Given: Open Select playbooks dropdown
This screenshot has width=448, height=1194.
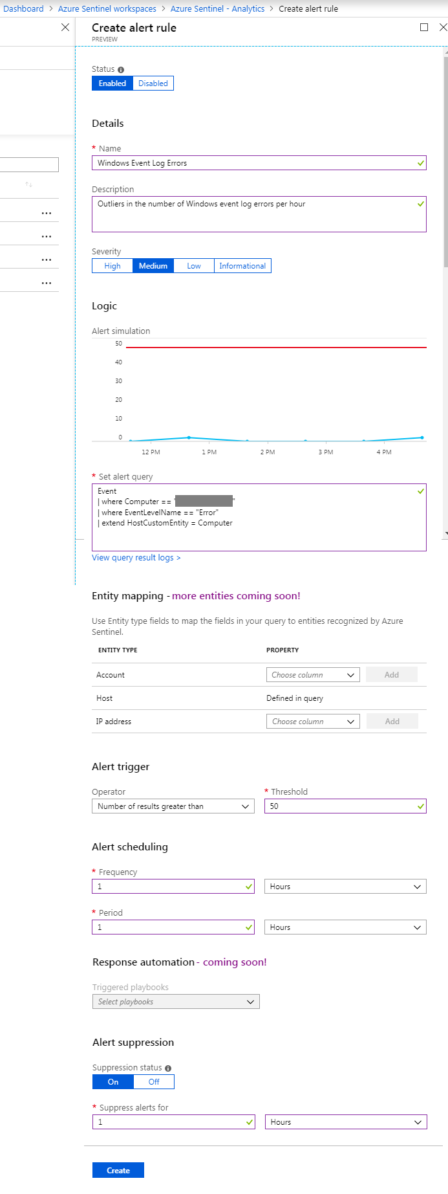Looking at the screenshot, I should coord(176,1002).
